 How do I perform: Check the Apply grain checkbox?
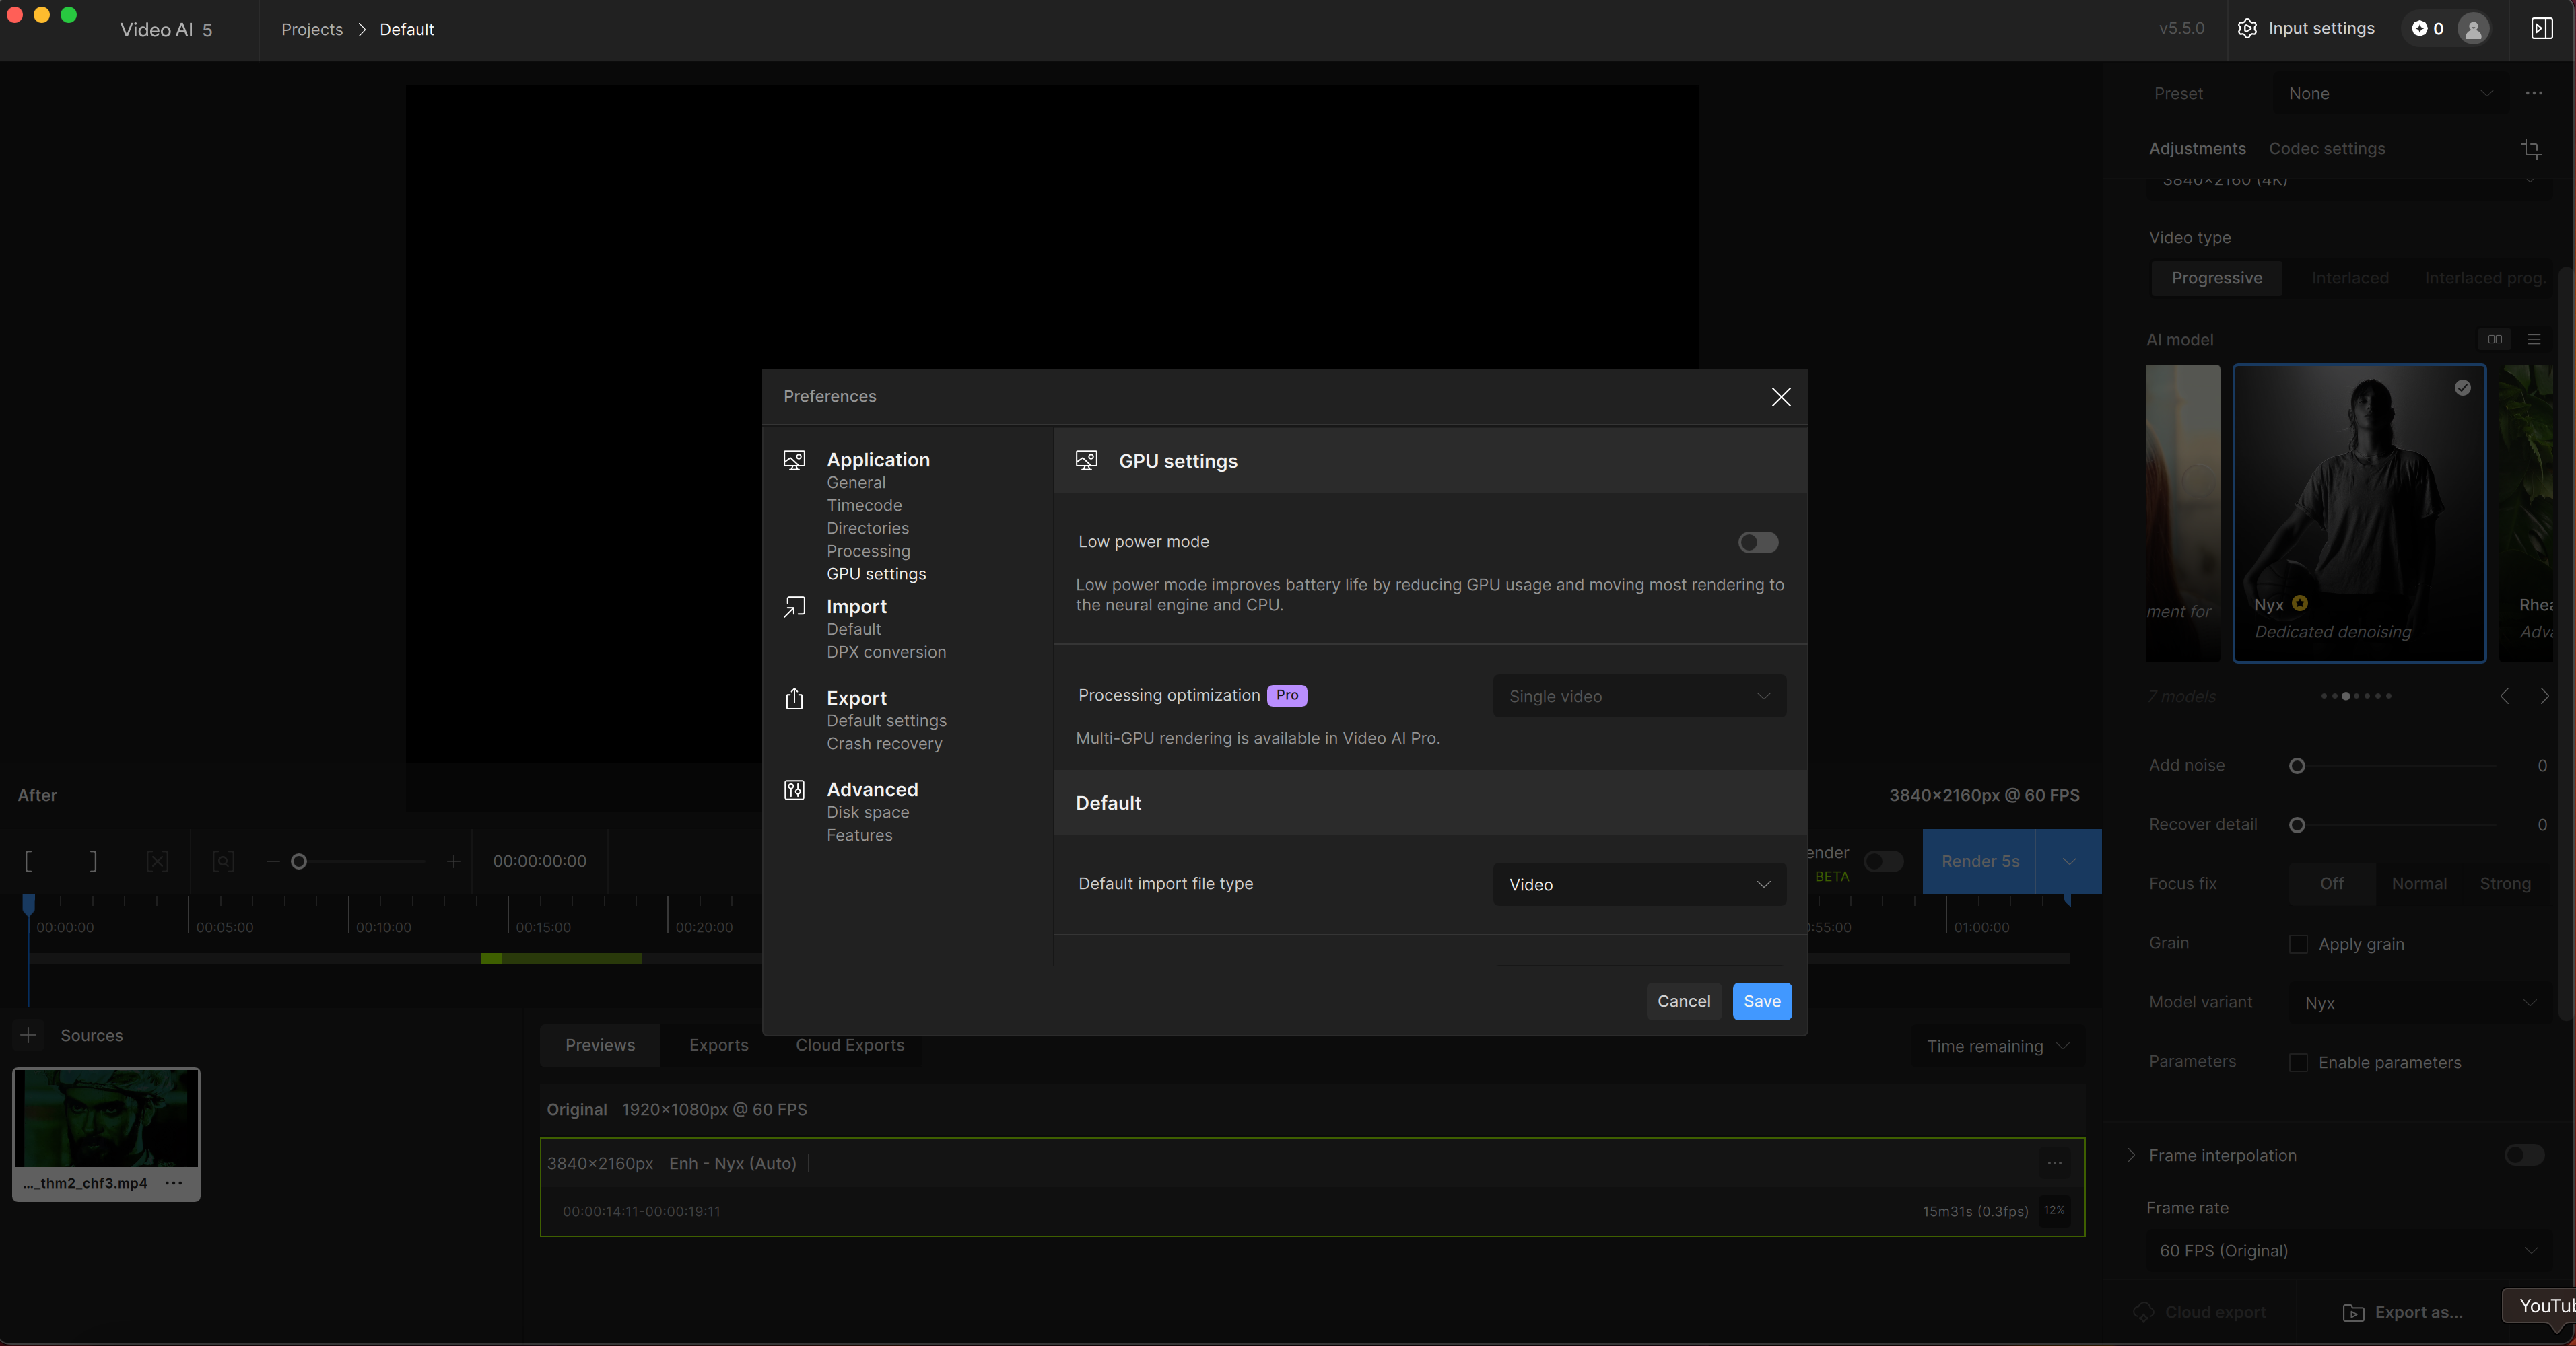click(x=2298, y=944)
